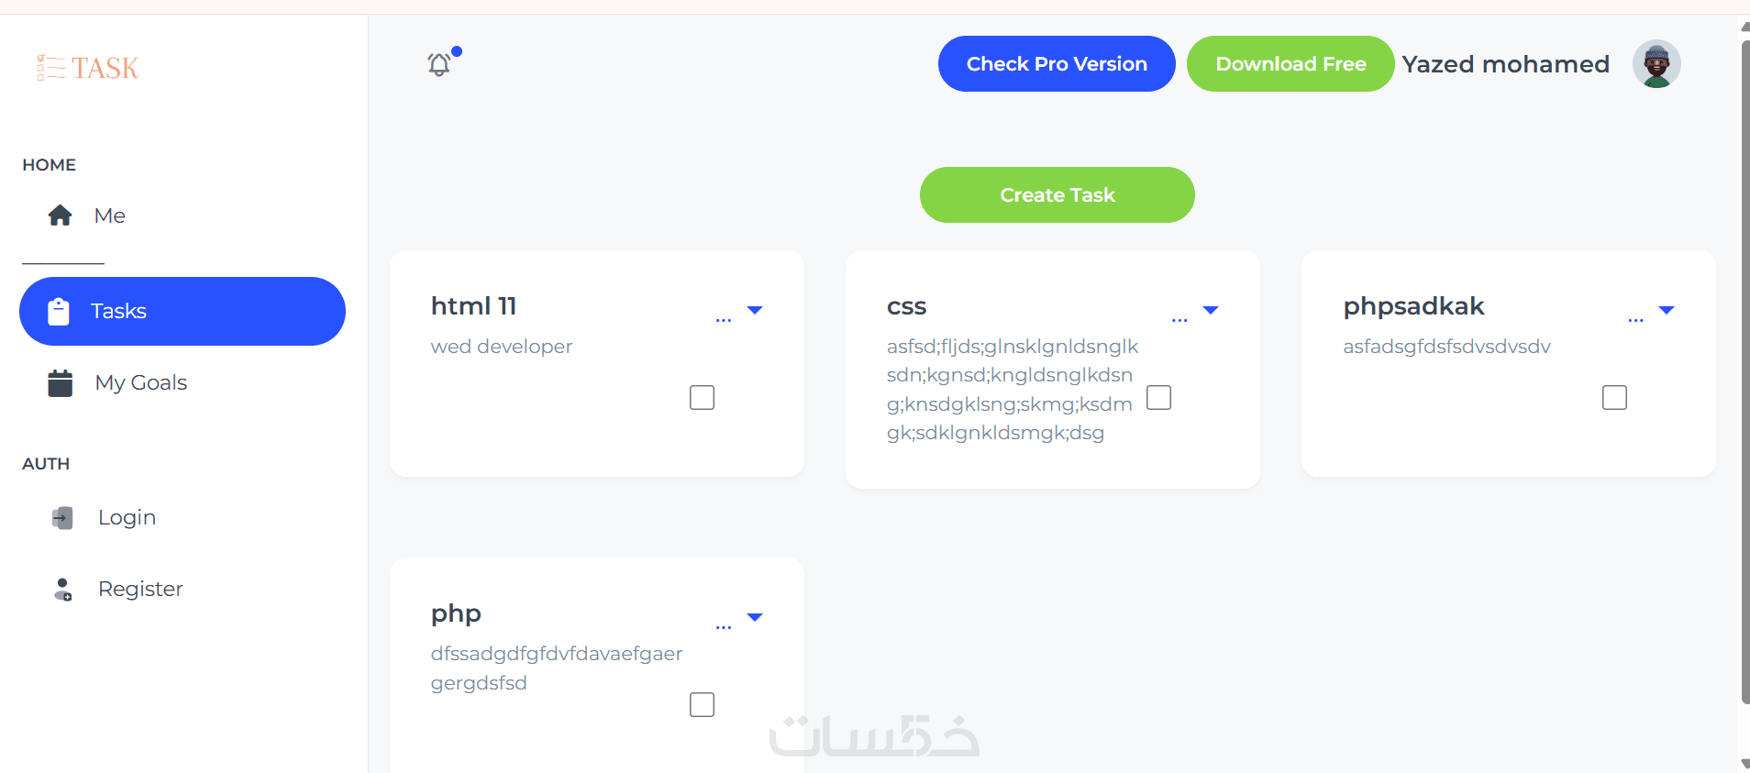Image resolution: width=1750 pixels, height=773 pixels.
Task: Click the Register user icon
Action: tap(62, 590)
